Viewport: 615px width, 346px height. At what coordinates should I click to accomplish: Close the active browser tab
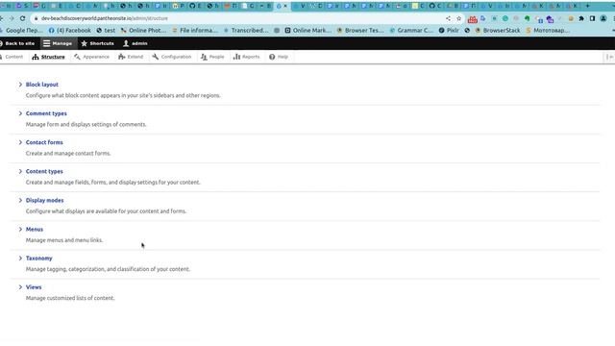285,6
